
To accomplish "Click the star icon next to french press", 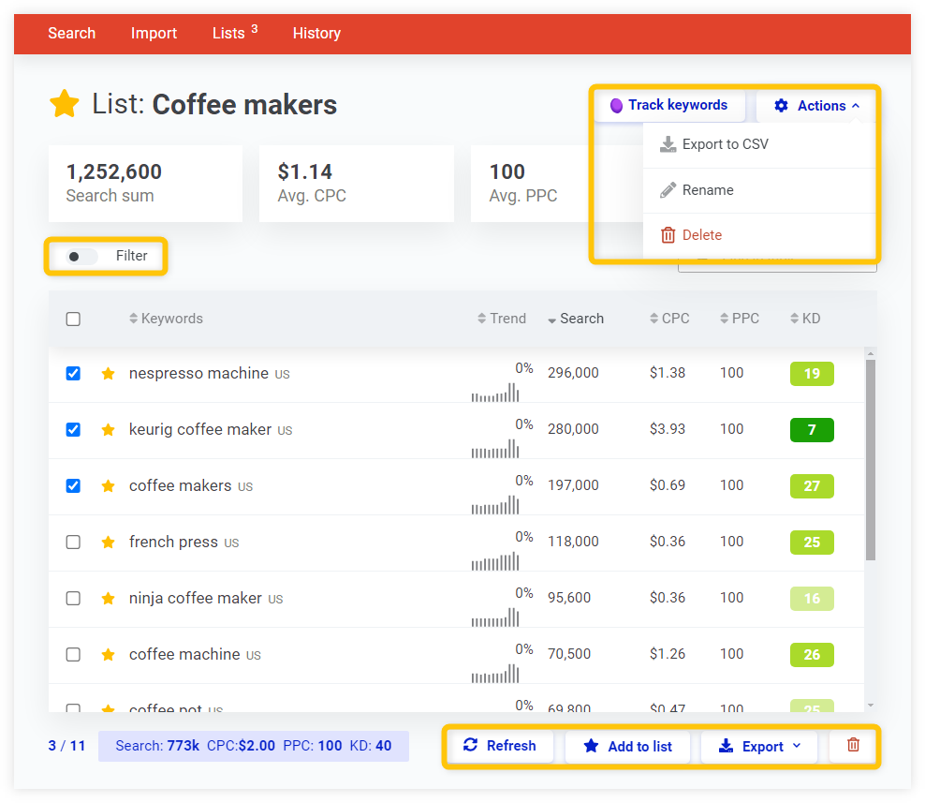I will [x=109, y=543].
